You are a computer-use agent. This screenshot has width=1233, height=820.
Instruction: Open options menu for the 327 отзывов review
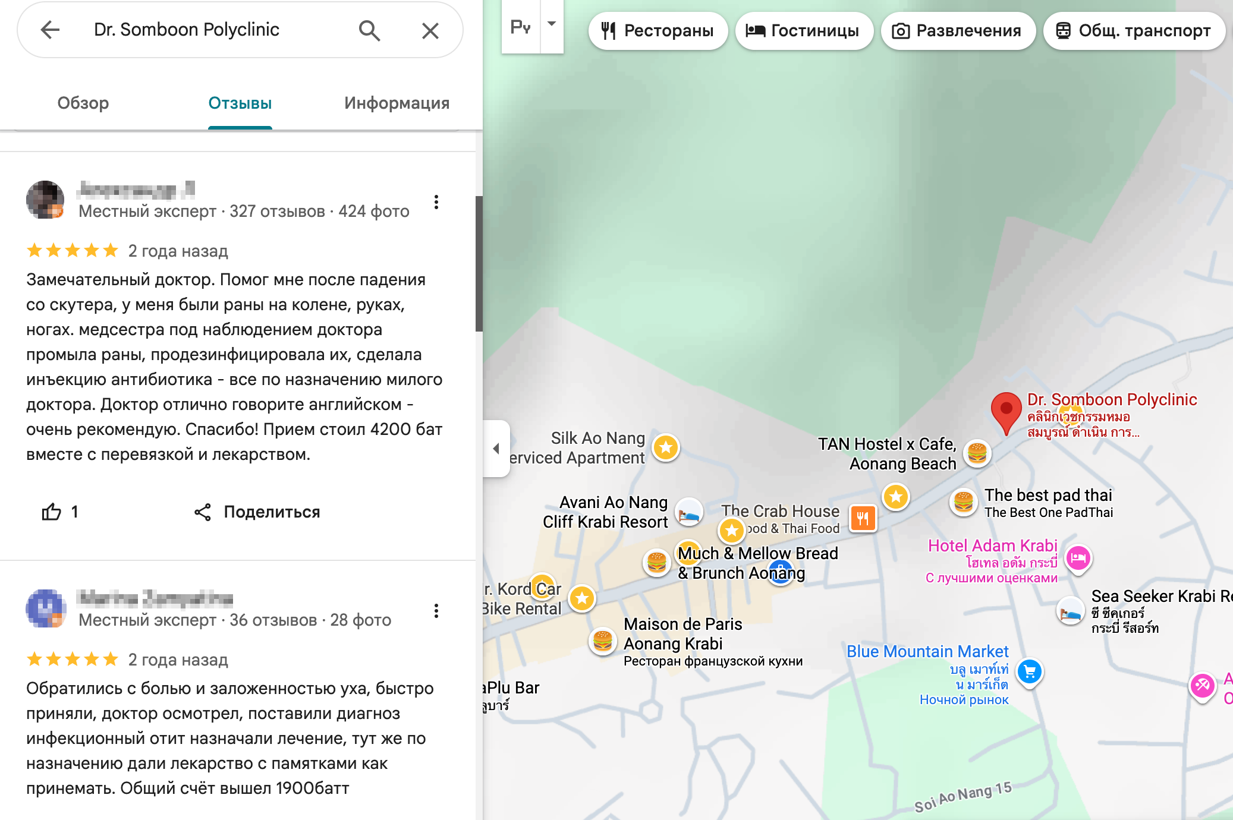pyautogui.click(x=436, y=202)
